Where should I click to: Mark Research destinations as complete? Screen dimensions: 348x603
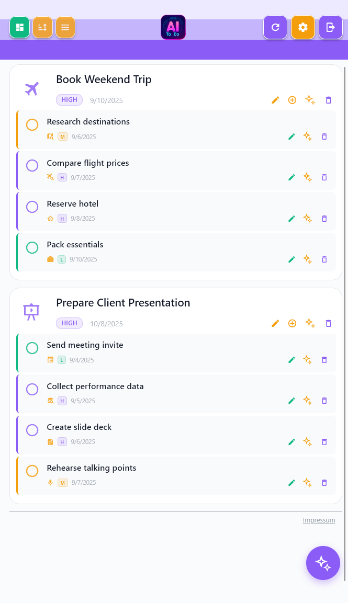tap(32, 125)
